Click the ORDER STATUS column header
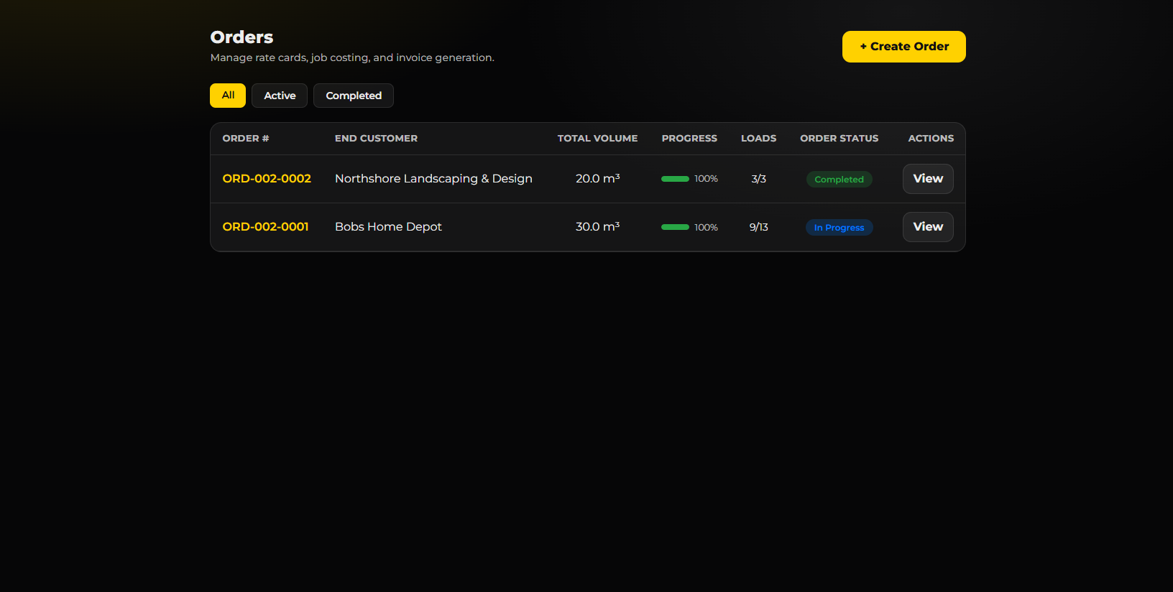 (839, 139)
